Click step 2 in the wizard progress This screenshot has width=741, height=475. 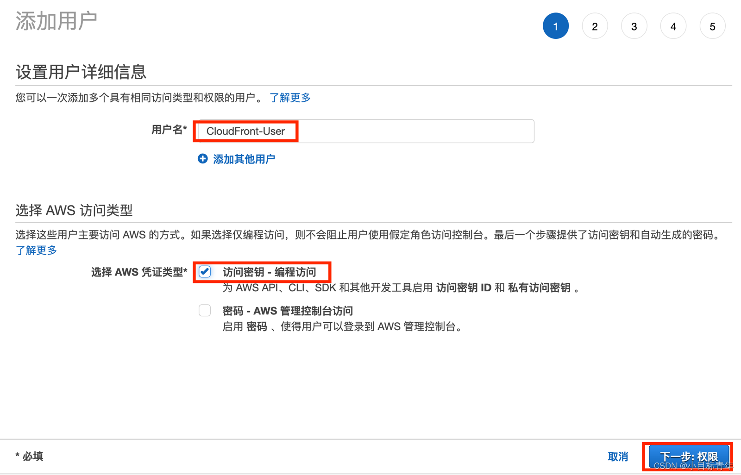(595, 26)
